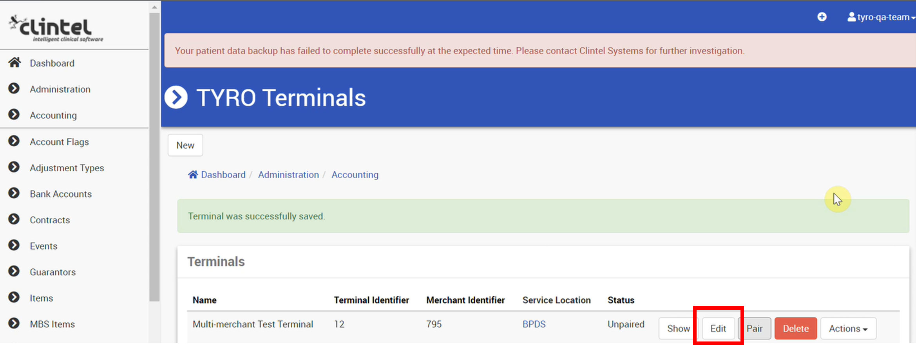
Task: Click sidebar scroll up arrow
Action: click(154, 7)
